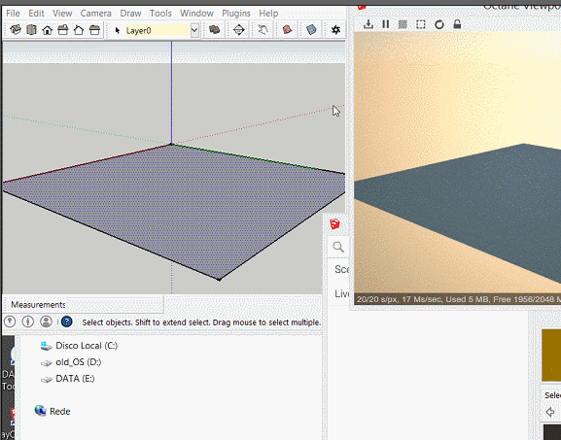Click the brown color swatch
Image resolution: width=561 pixels, height=440 pixels.
click(x=551, y=355)
